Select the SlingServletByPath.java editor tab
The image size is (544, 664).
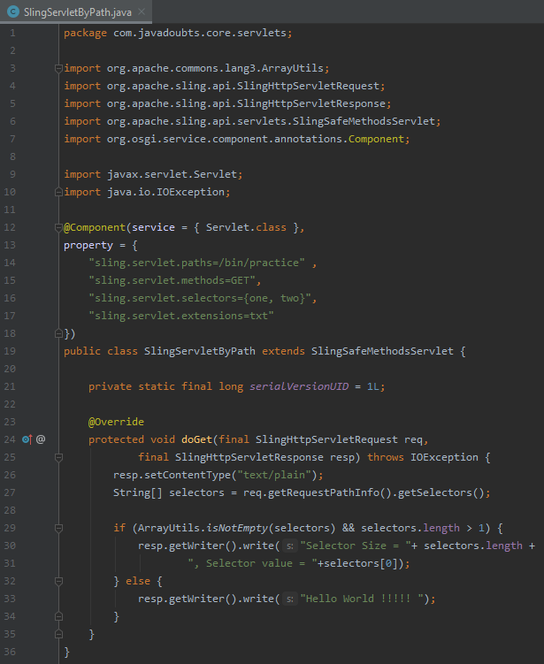[x=76, y=11]
